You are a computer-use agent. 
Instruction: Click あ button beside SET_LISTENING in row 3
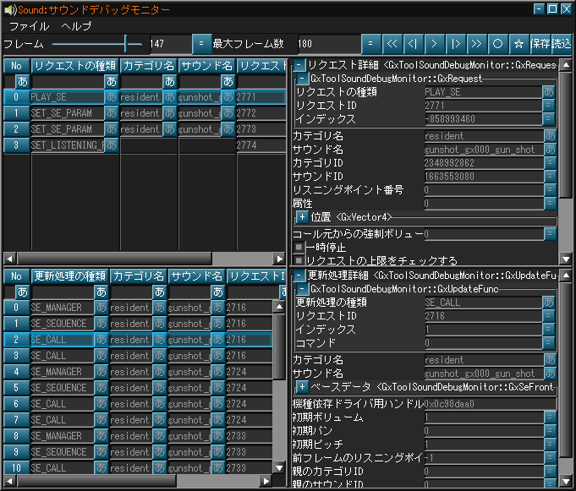[x=112, y=145]
